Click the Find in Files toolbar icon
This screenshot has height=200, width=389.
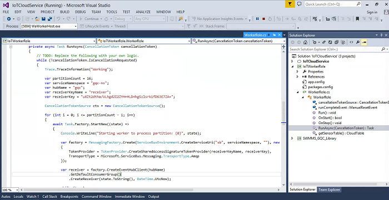click(x=181, y=19)
